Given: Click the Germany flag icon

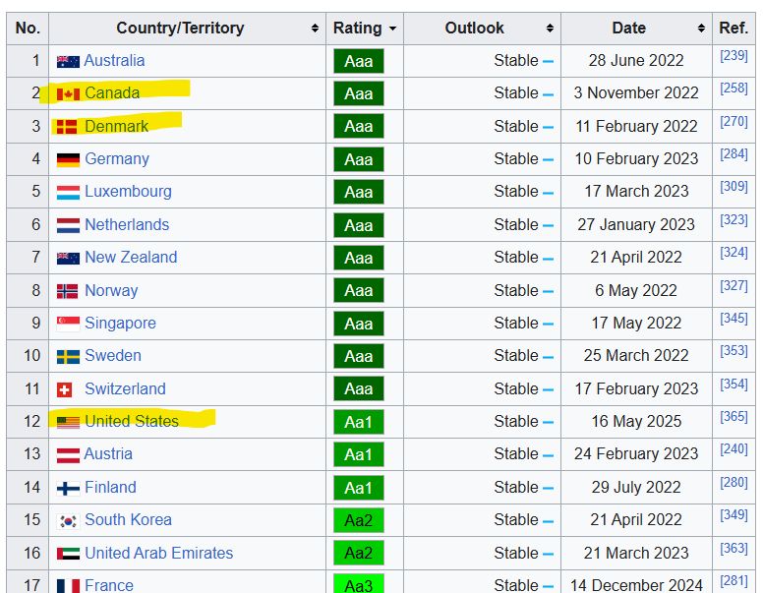Looking at the screenshot, I should coord(68,160).
